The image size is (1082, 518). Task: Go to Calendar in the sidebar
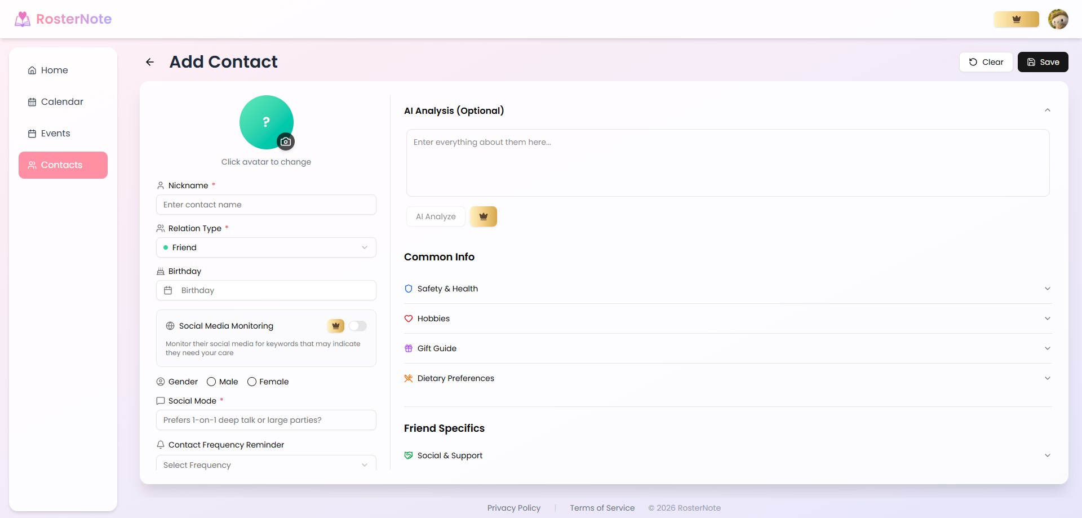[62, 101]
